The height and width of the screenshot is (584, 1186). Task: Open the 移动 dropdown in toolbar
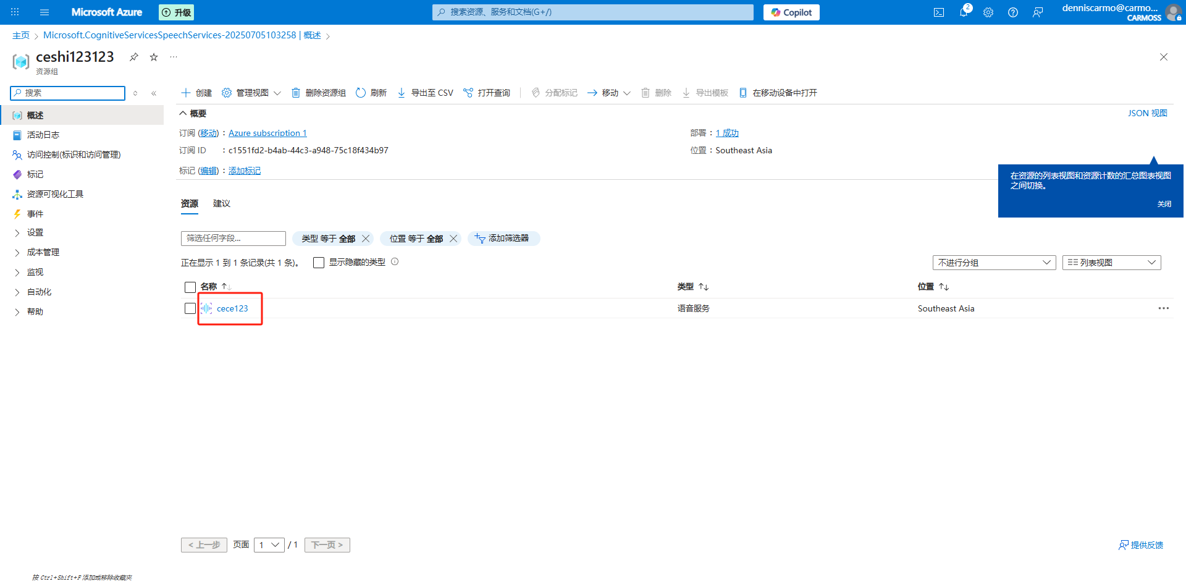point(609,93)
